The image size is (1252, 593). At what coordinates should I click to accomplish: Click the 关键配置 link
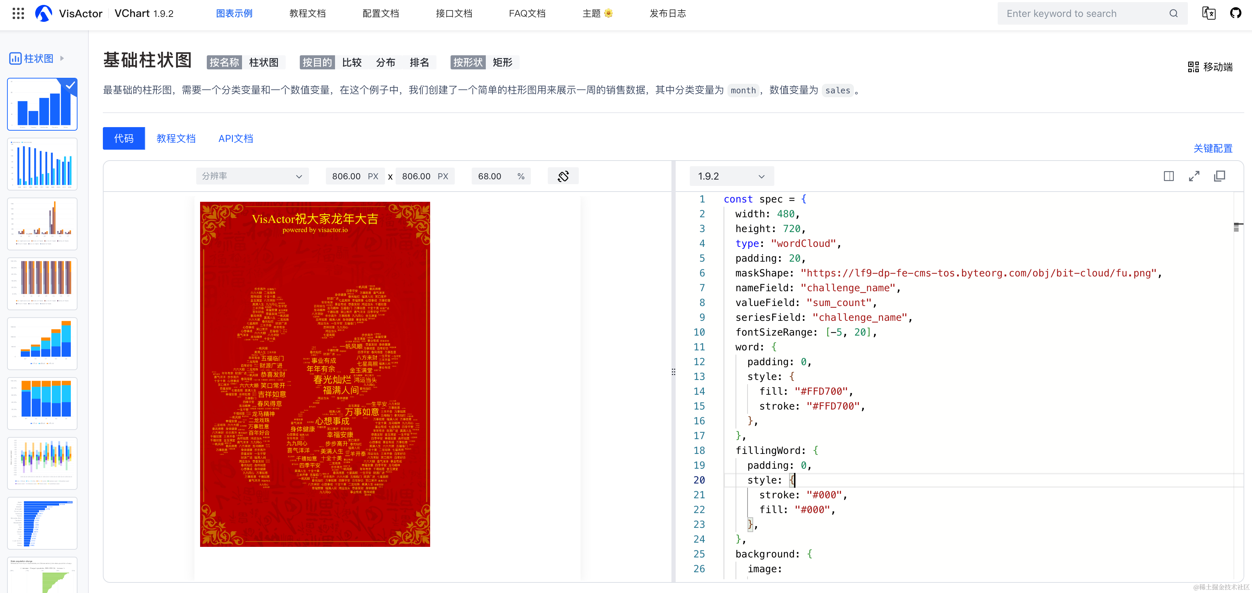(x=1213, y=148)
